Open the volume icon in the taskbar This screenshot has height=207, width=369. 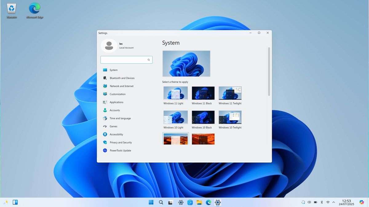[309, 202]
